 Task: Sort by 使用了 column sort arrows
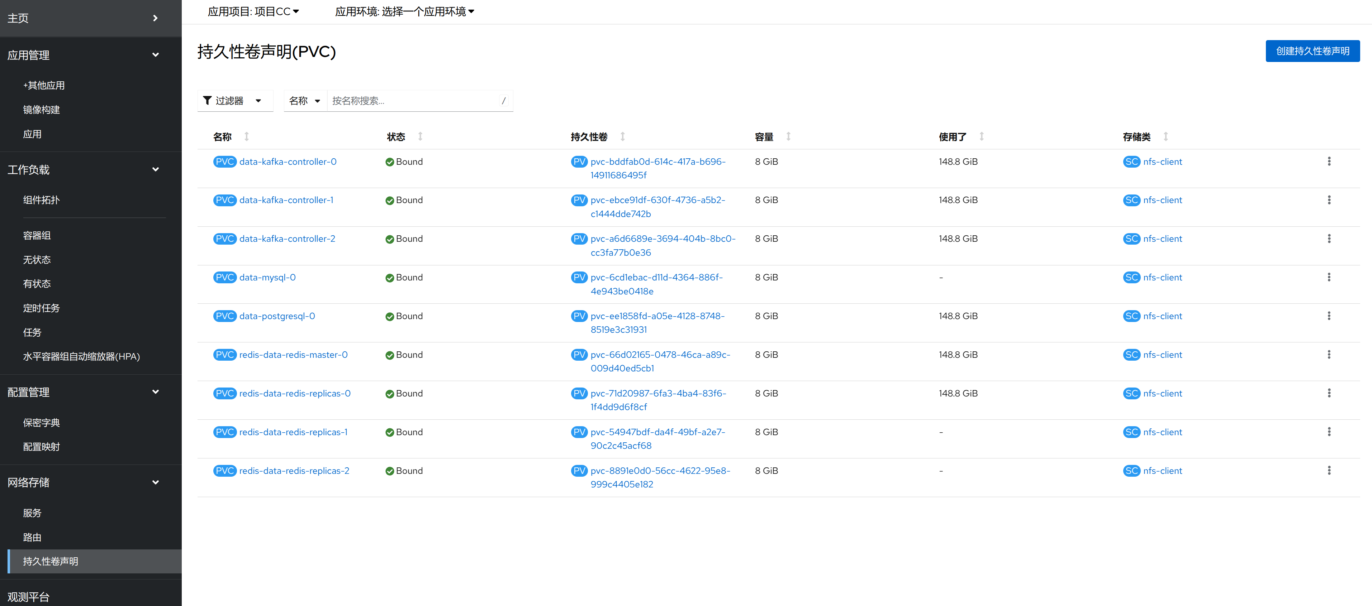point(981,137)
